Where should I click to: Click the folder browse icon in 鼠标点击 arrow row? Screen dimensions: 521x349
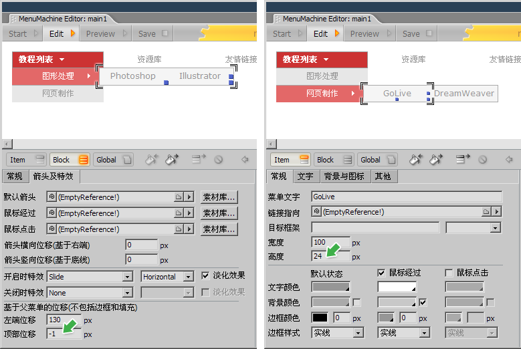click(179, 229)
